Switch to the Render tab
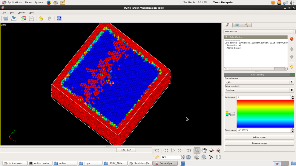The image size is (296, 166). (237, 25)
